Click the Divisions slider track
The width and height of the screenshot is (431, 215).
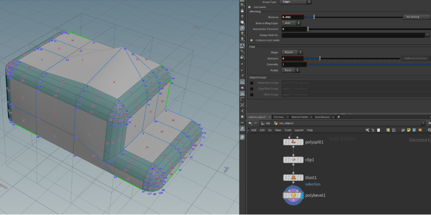(x=353, y=59)
